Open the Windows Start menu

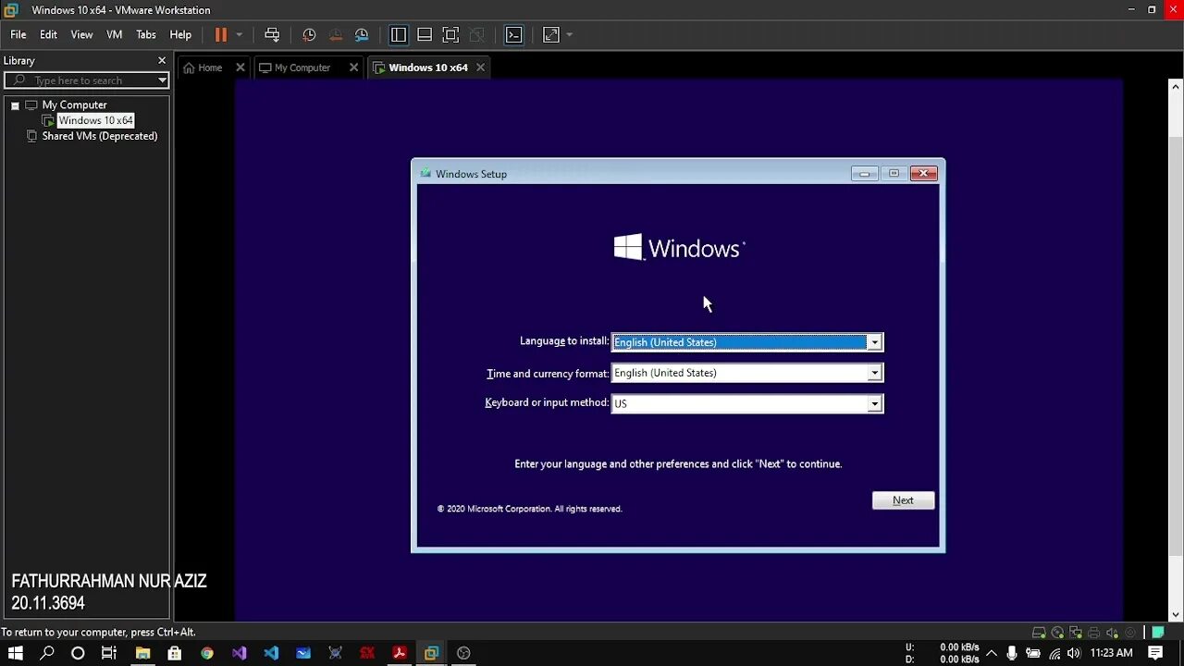coord(16,653)
